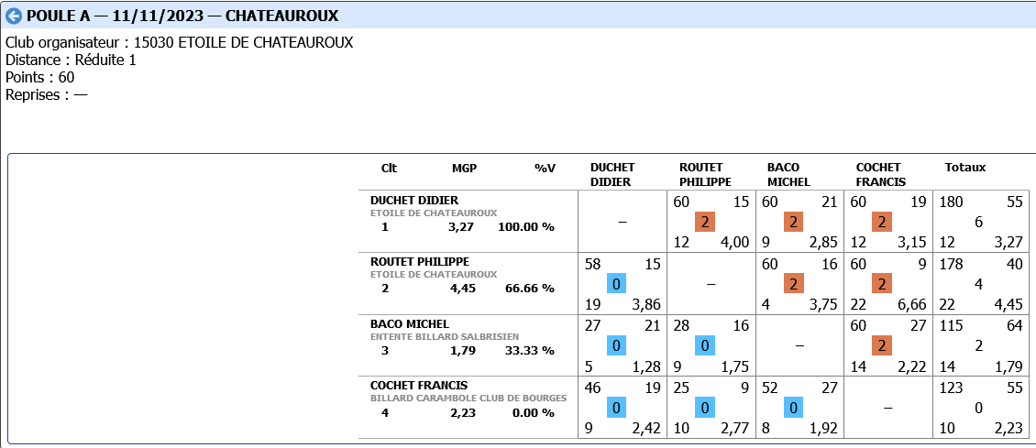The image size is (1036, 448).
Task: Click the Totaux column header
Action: (964, 168)
